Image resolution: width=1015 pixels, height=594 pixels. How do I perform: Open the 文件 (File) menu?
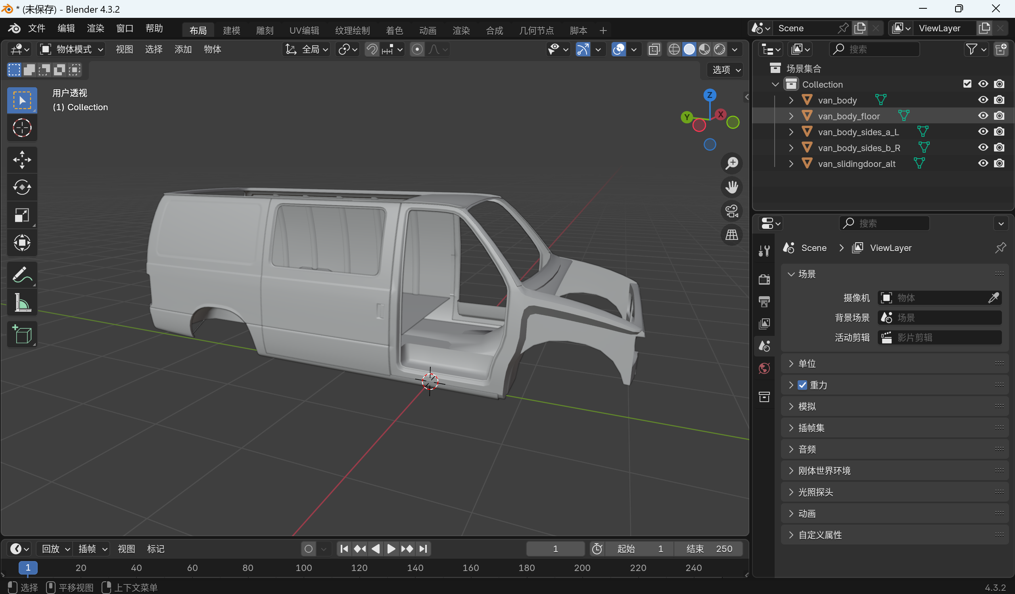tap(36, 28)
